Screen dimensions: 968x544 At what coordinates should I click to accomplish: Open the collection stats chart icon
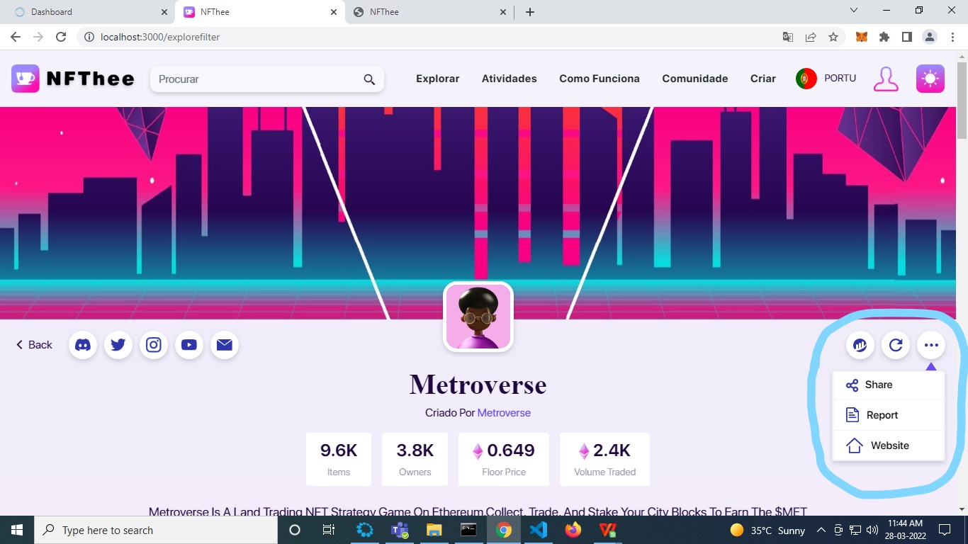click(860, 345)
